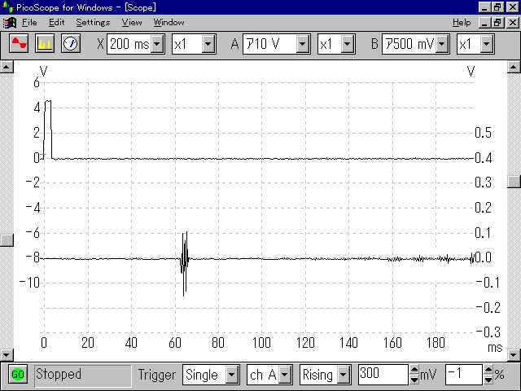This screenshot has height=391, width=521.
Task: Increase trigger threshold mV with up arrow
Action: click(414, 370)
